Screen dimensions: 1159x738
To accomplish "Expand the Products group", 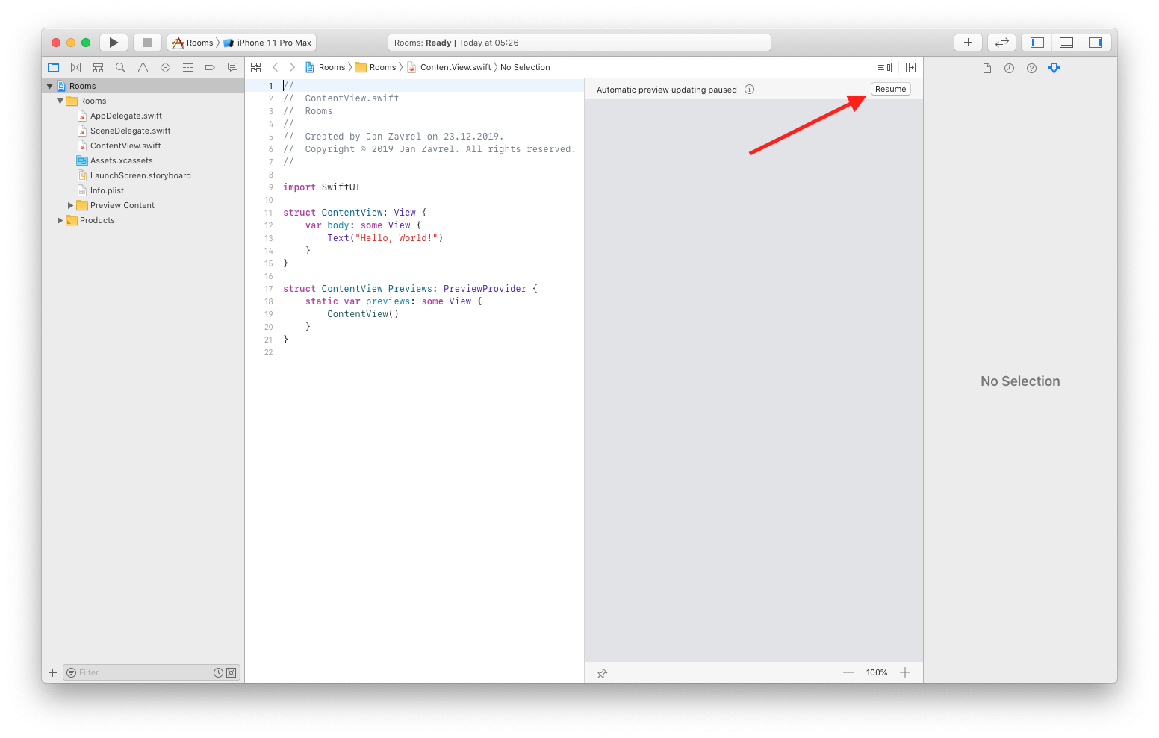I will [60, 220].
